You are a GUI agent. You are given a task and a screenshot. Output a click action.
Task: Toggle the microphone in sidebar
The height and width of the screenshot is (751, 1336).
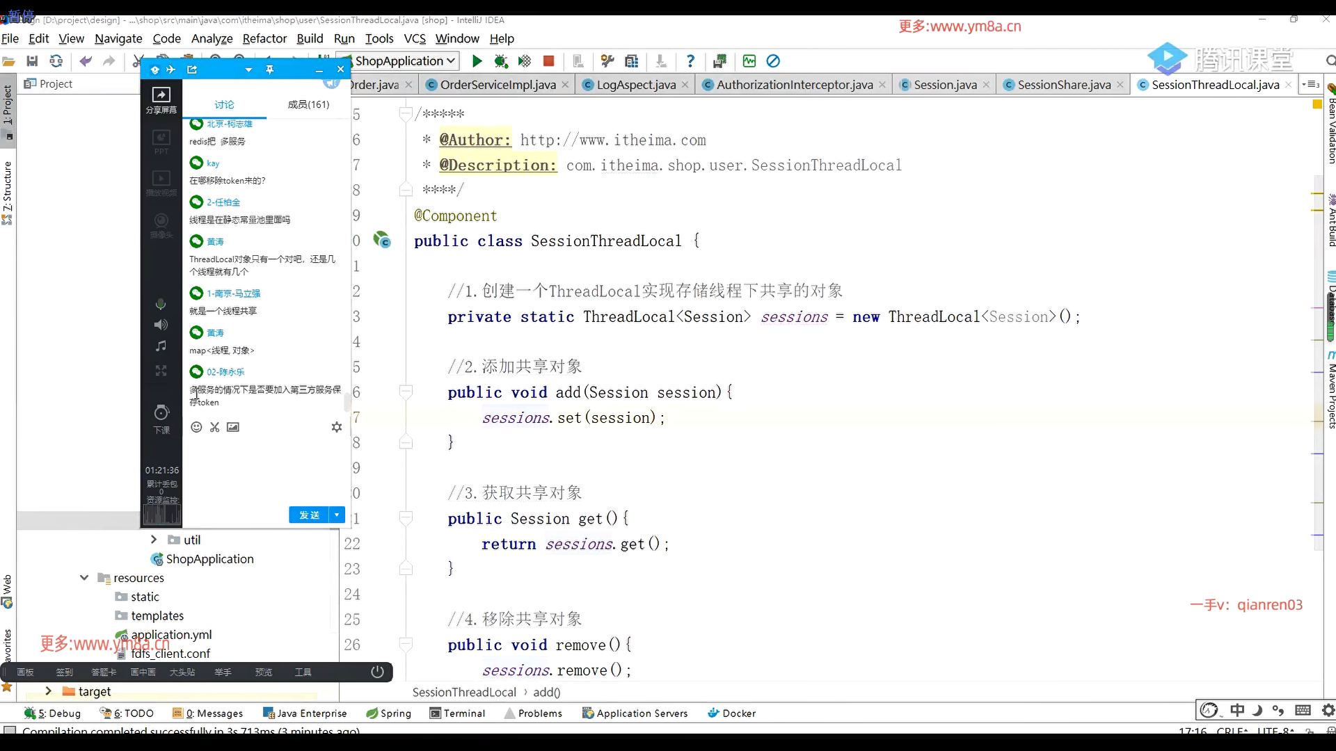(x=161, y=304)
